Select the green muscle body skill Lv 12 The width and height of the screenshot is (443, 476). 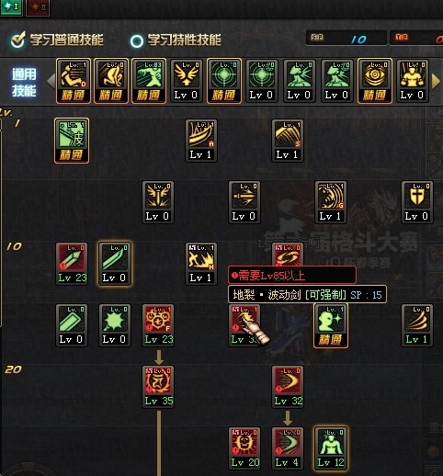(x=331, y=448)
